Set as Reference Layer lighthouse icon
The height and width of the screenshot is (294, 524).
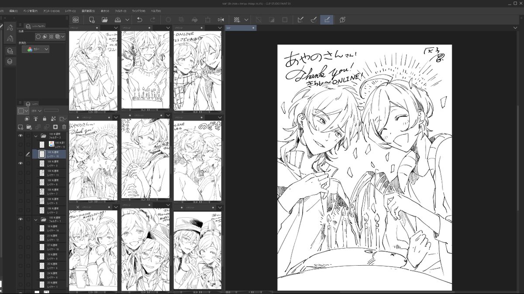36,119
